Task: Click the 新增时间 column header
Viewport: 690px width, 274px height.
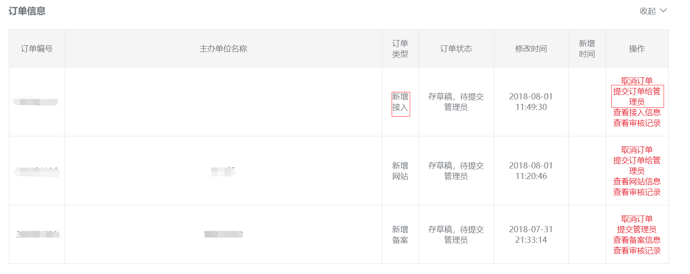Action: point(587,49)
